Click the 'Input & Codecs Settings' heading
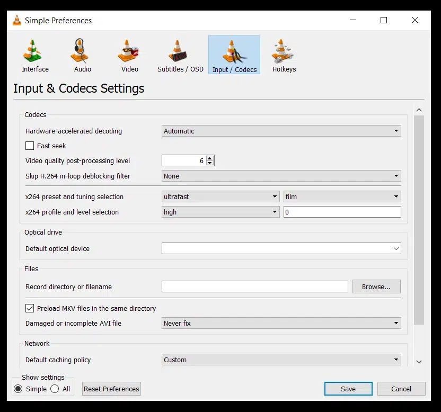This screenshot has height=412, width=441. click(79, 88)
